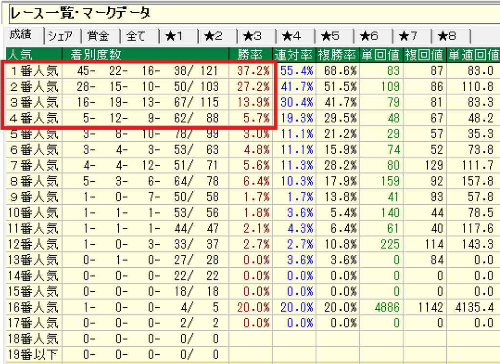Image resolution: width=500 pixels, height=364 pixels.
Task: Click the 41.7% 連対率 cell for 2番人気
Action: (294, 86)
